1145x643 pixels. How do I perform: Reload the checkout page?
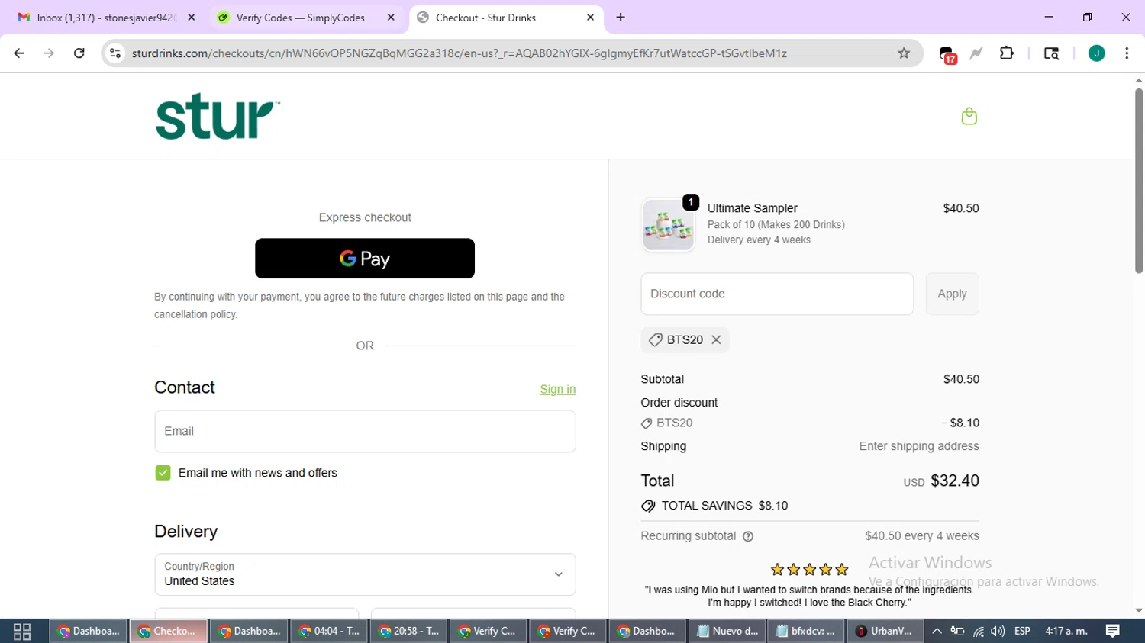coord(79,53)
